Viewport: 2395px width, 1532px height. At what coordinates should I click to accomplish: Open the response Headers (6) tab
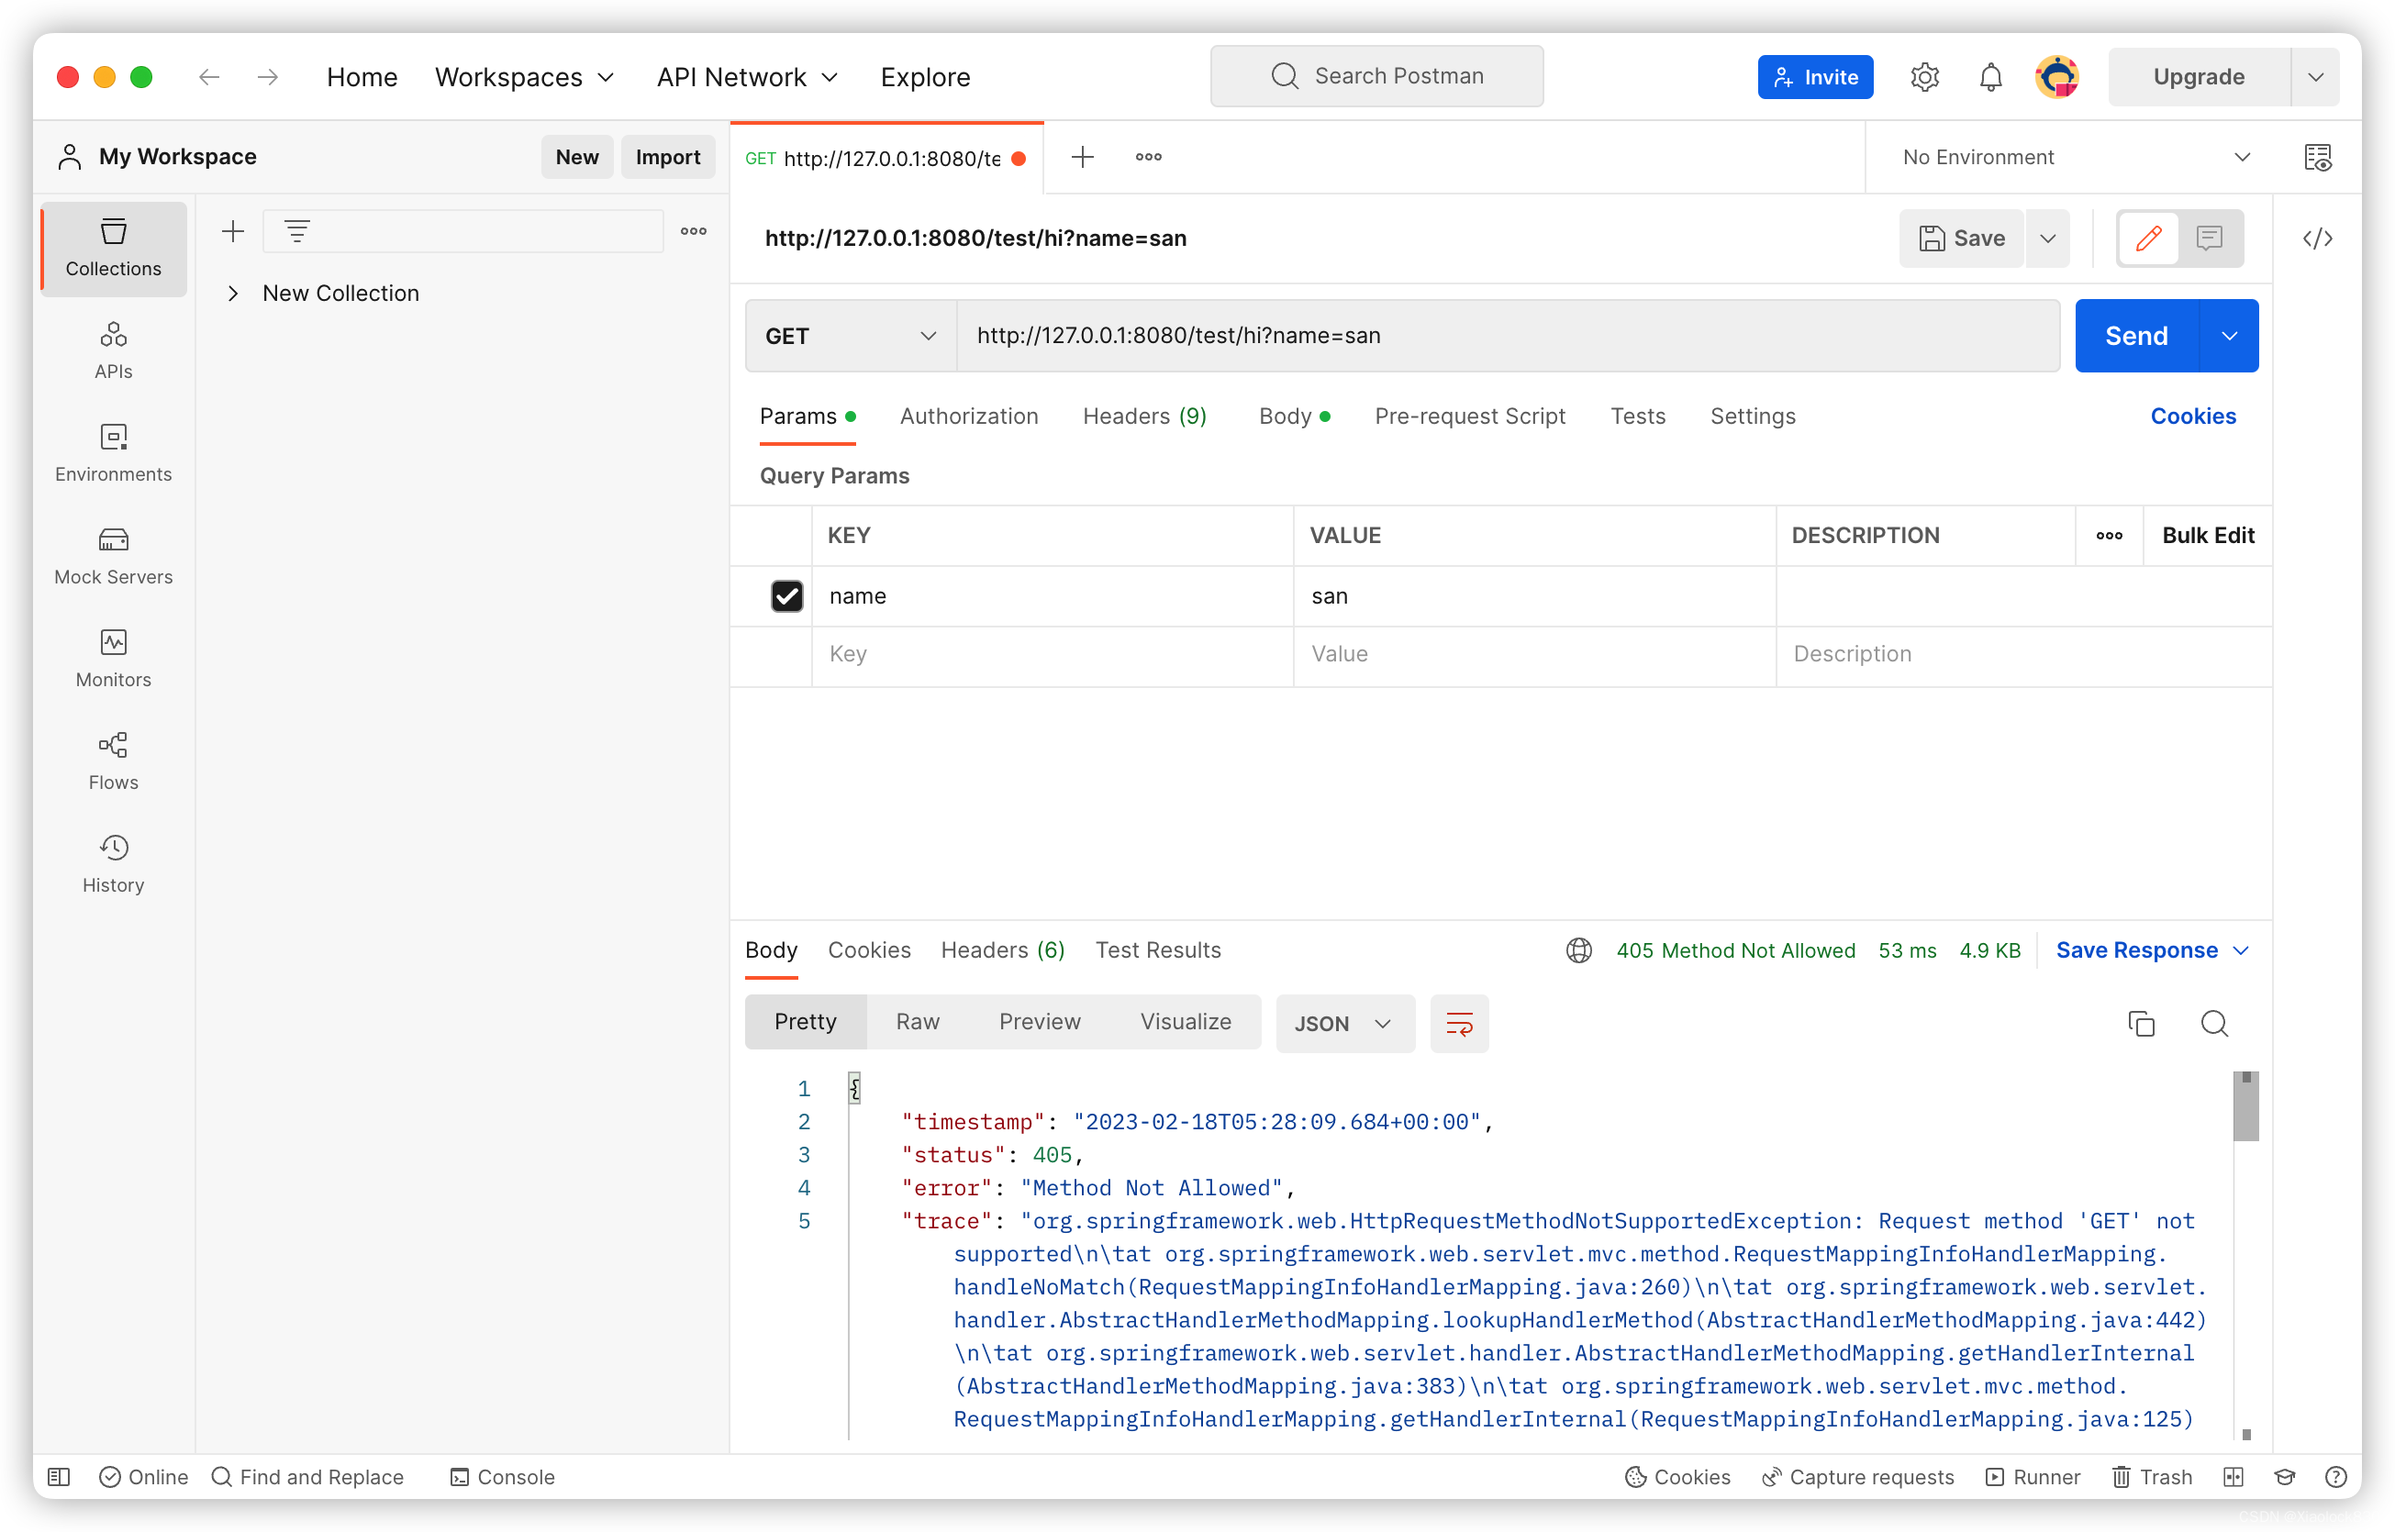tap(1002, 949)
